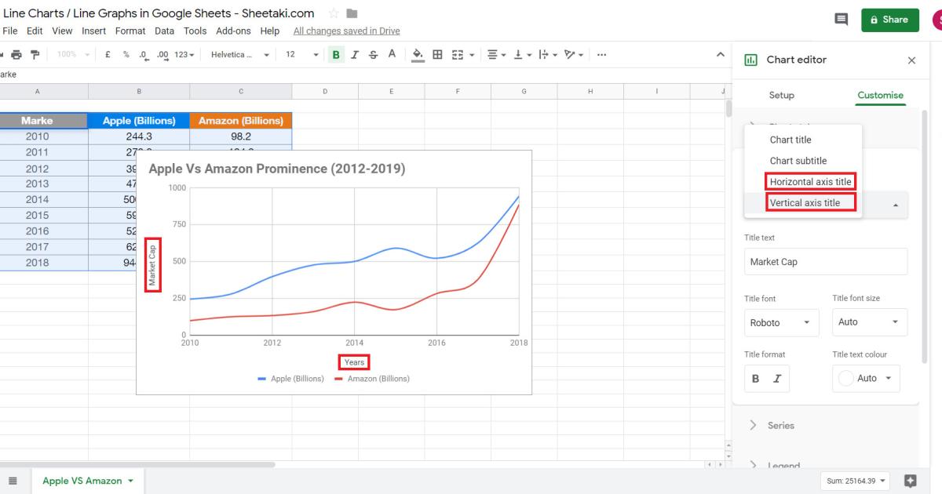This screenshot has width=942, height=494.
Task: Select the Paint format tool
Action: click(x=35, y=54)
